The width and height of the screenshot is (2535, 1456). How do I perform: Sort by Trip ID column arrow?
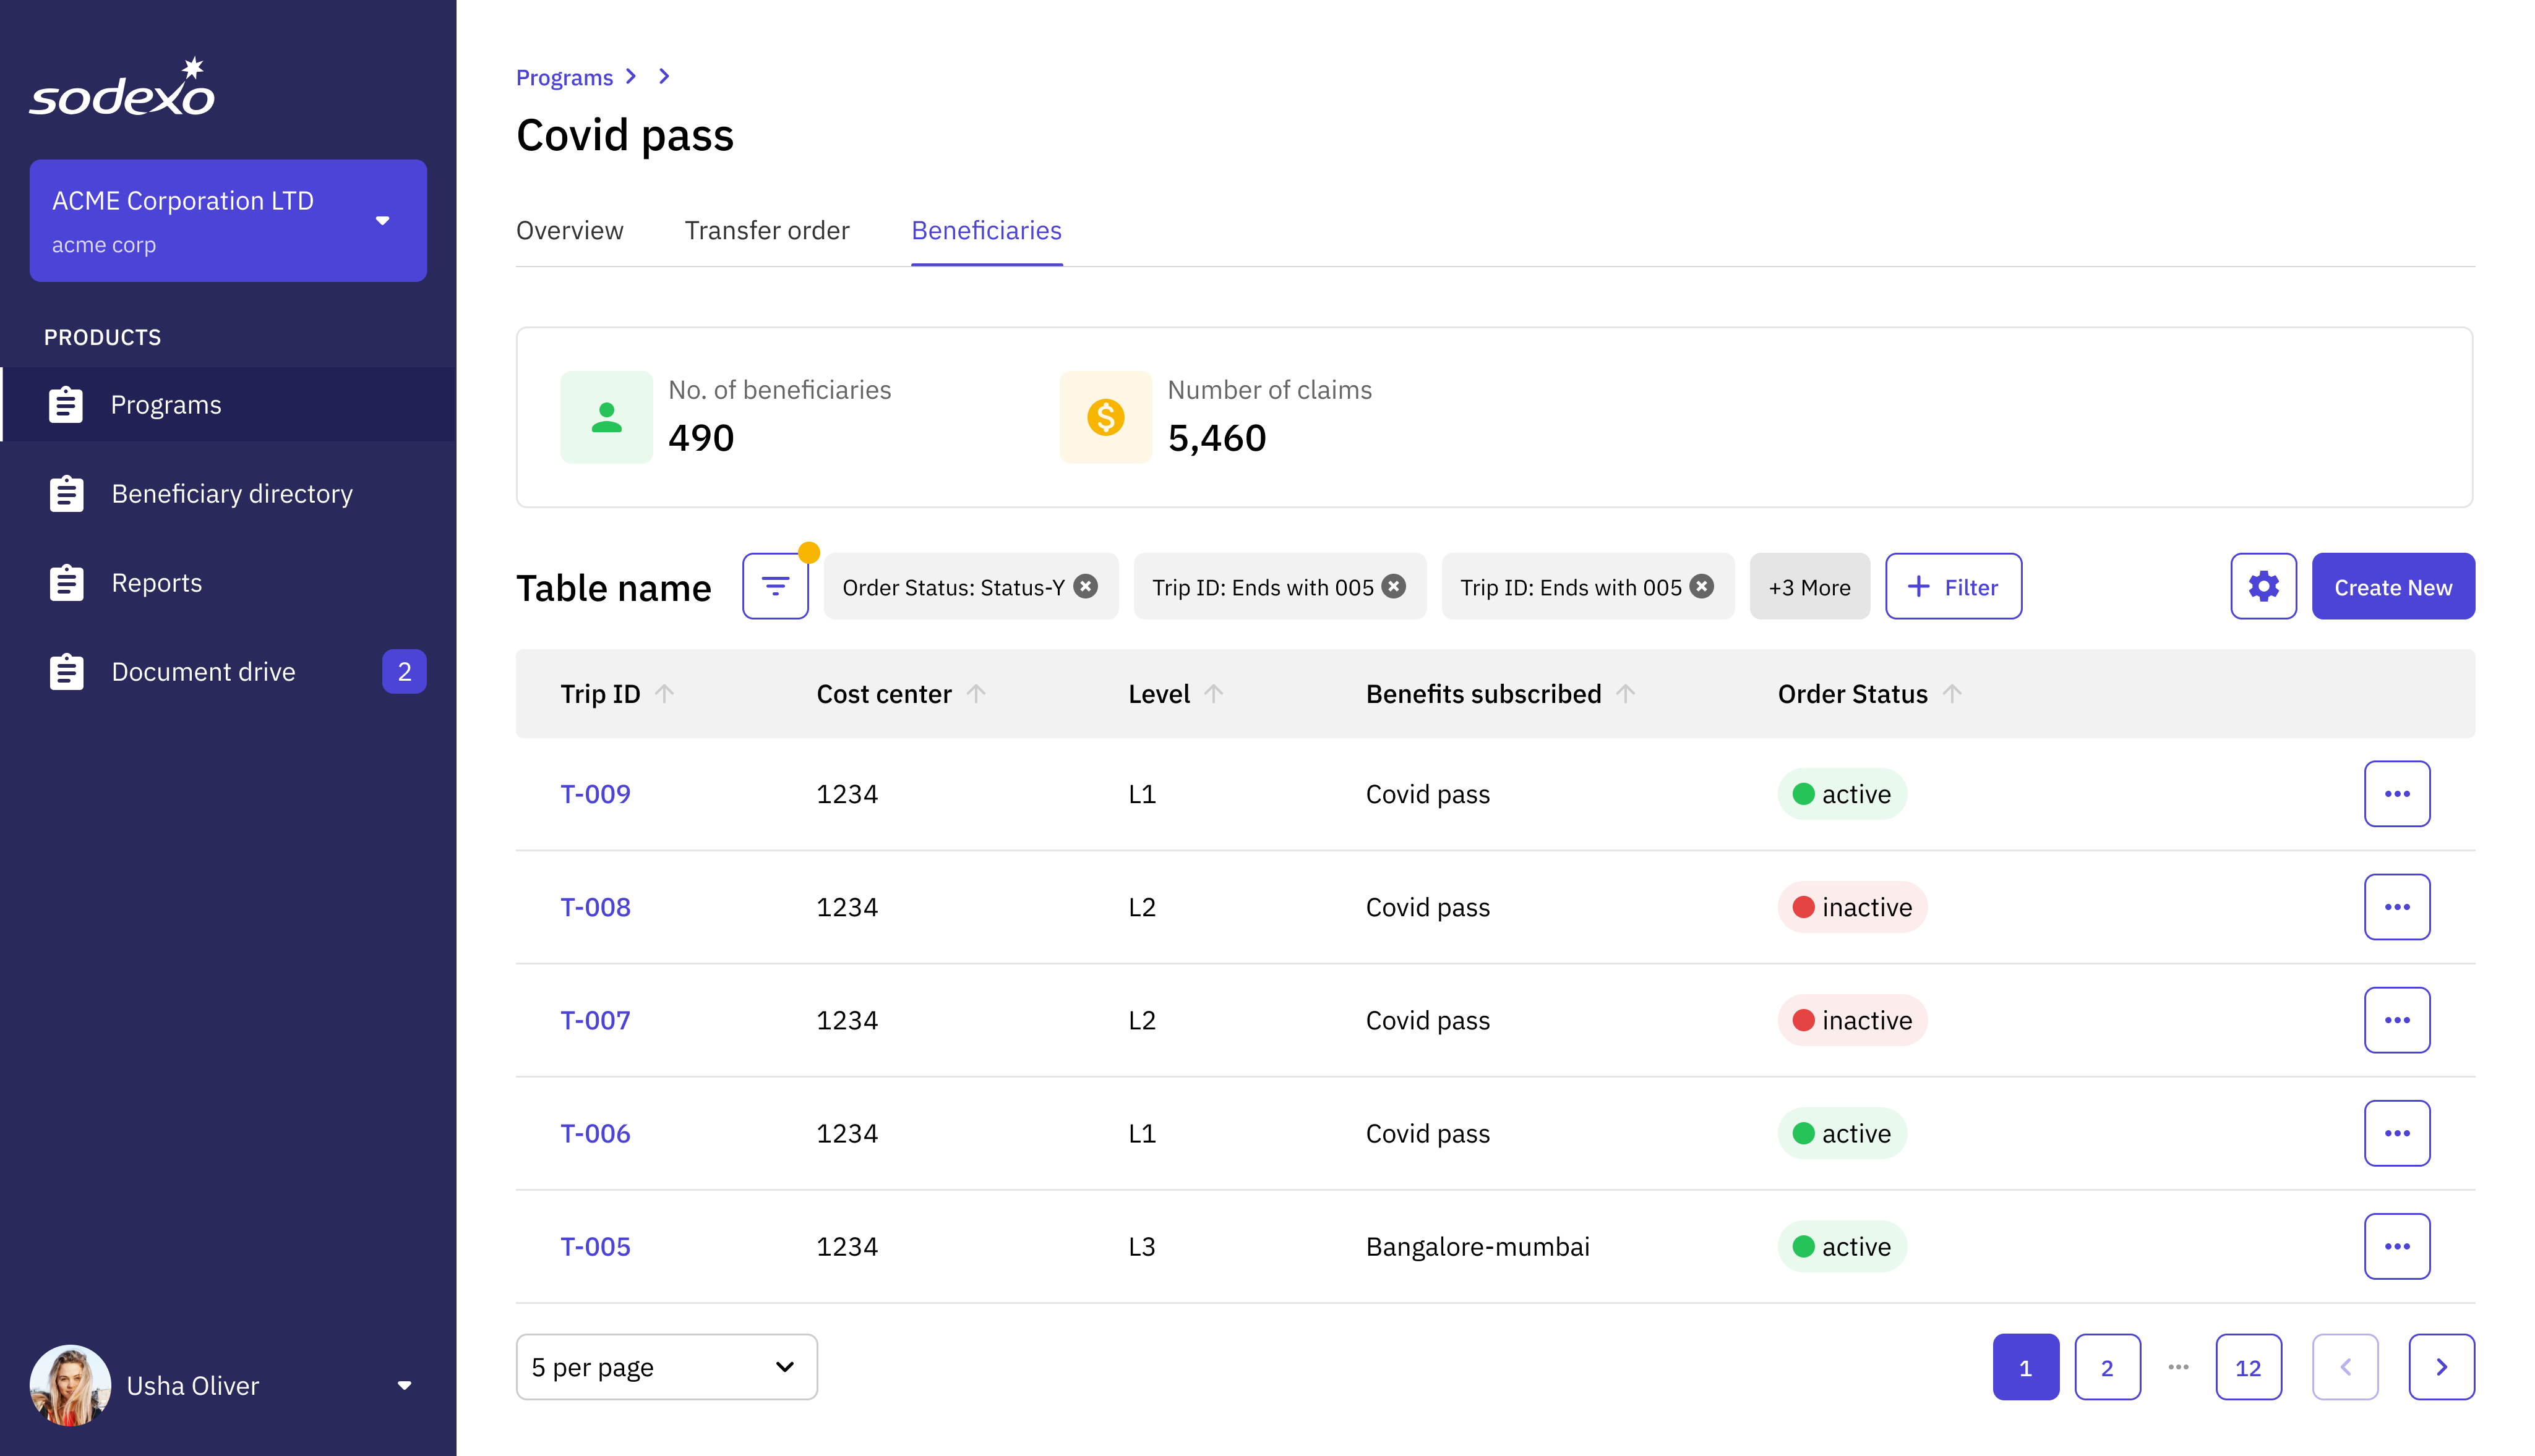pos(664,694)
